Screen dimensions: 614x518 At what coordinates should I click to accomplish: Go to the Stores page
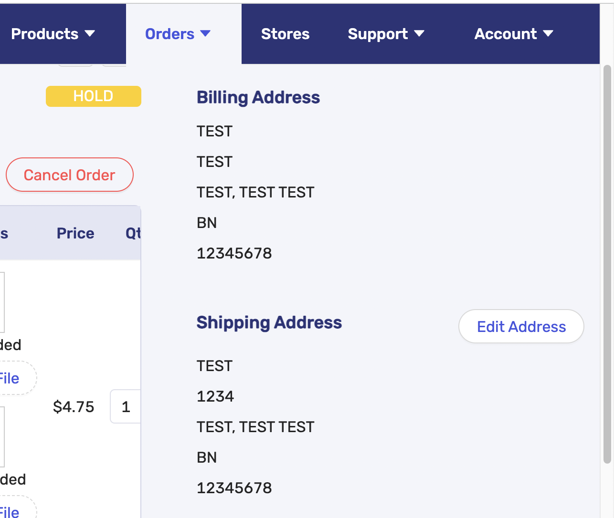pos(285,34)
